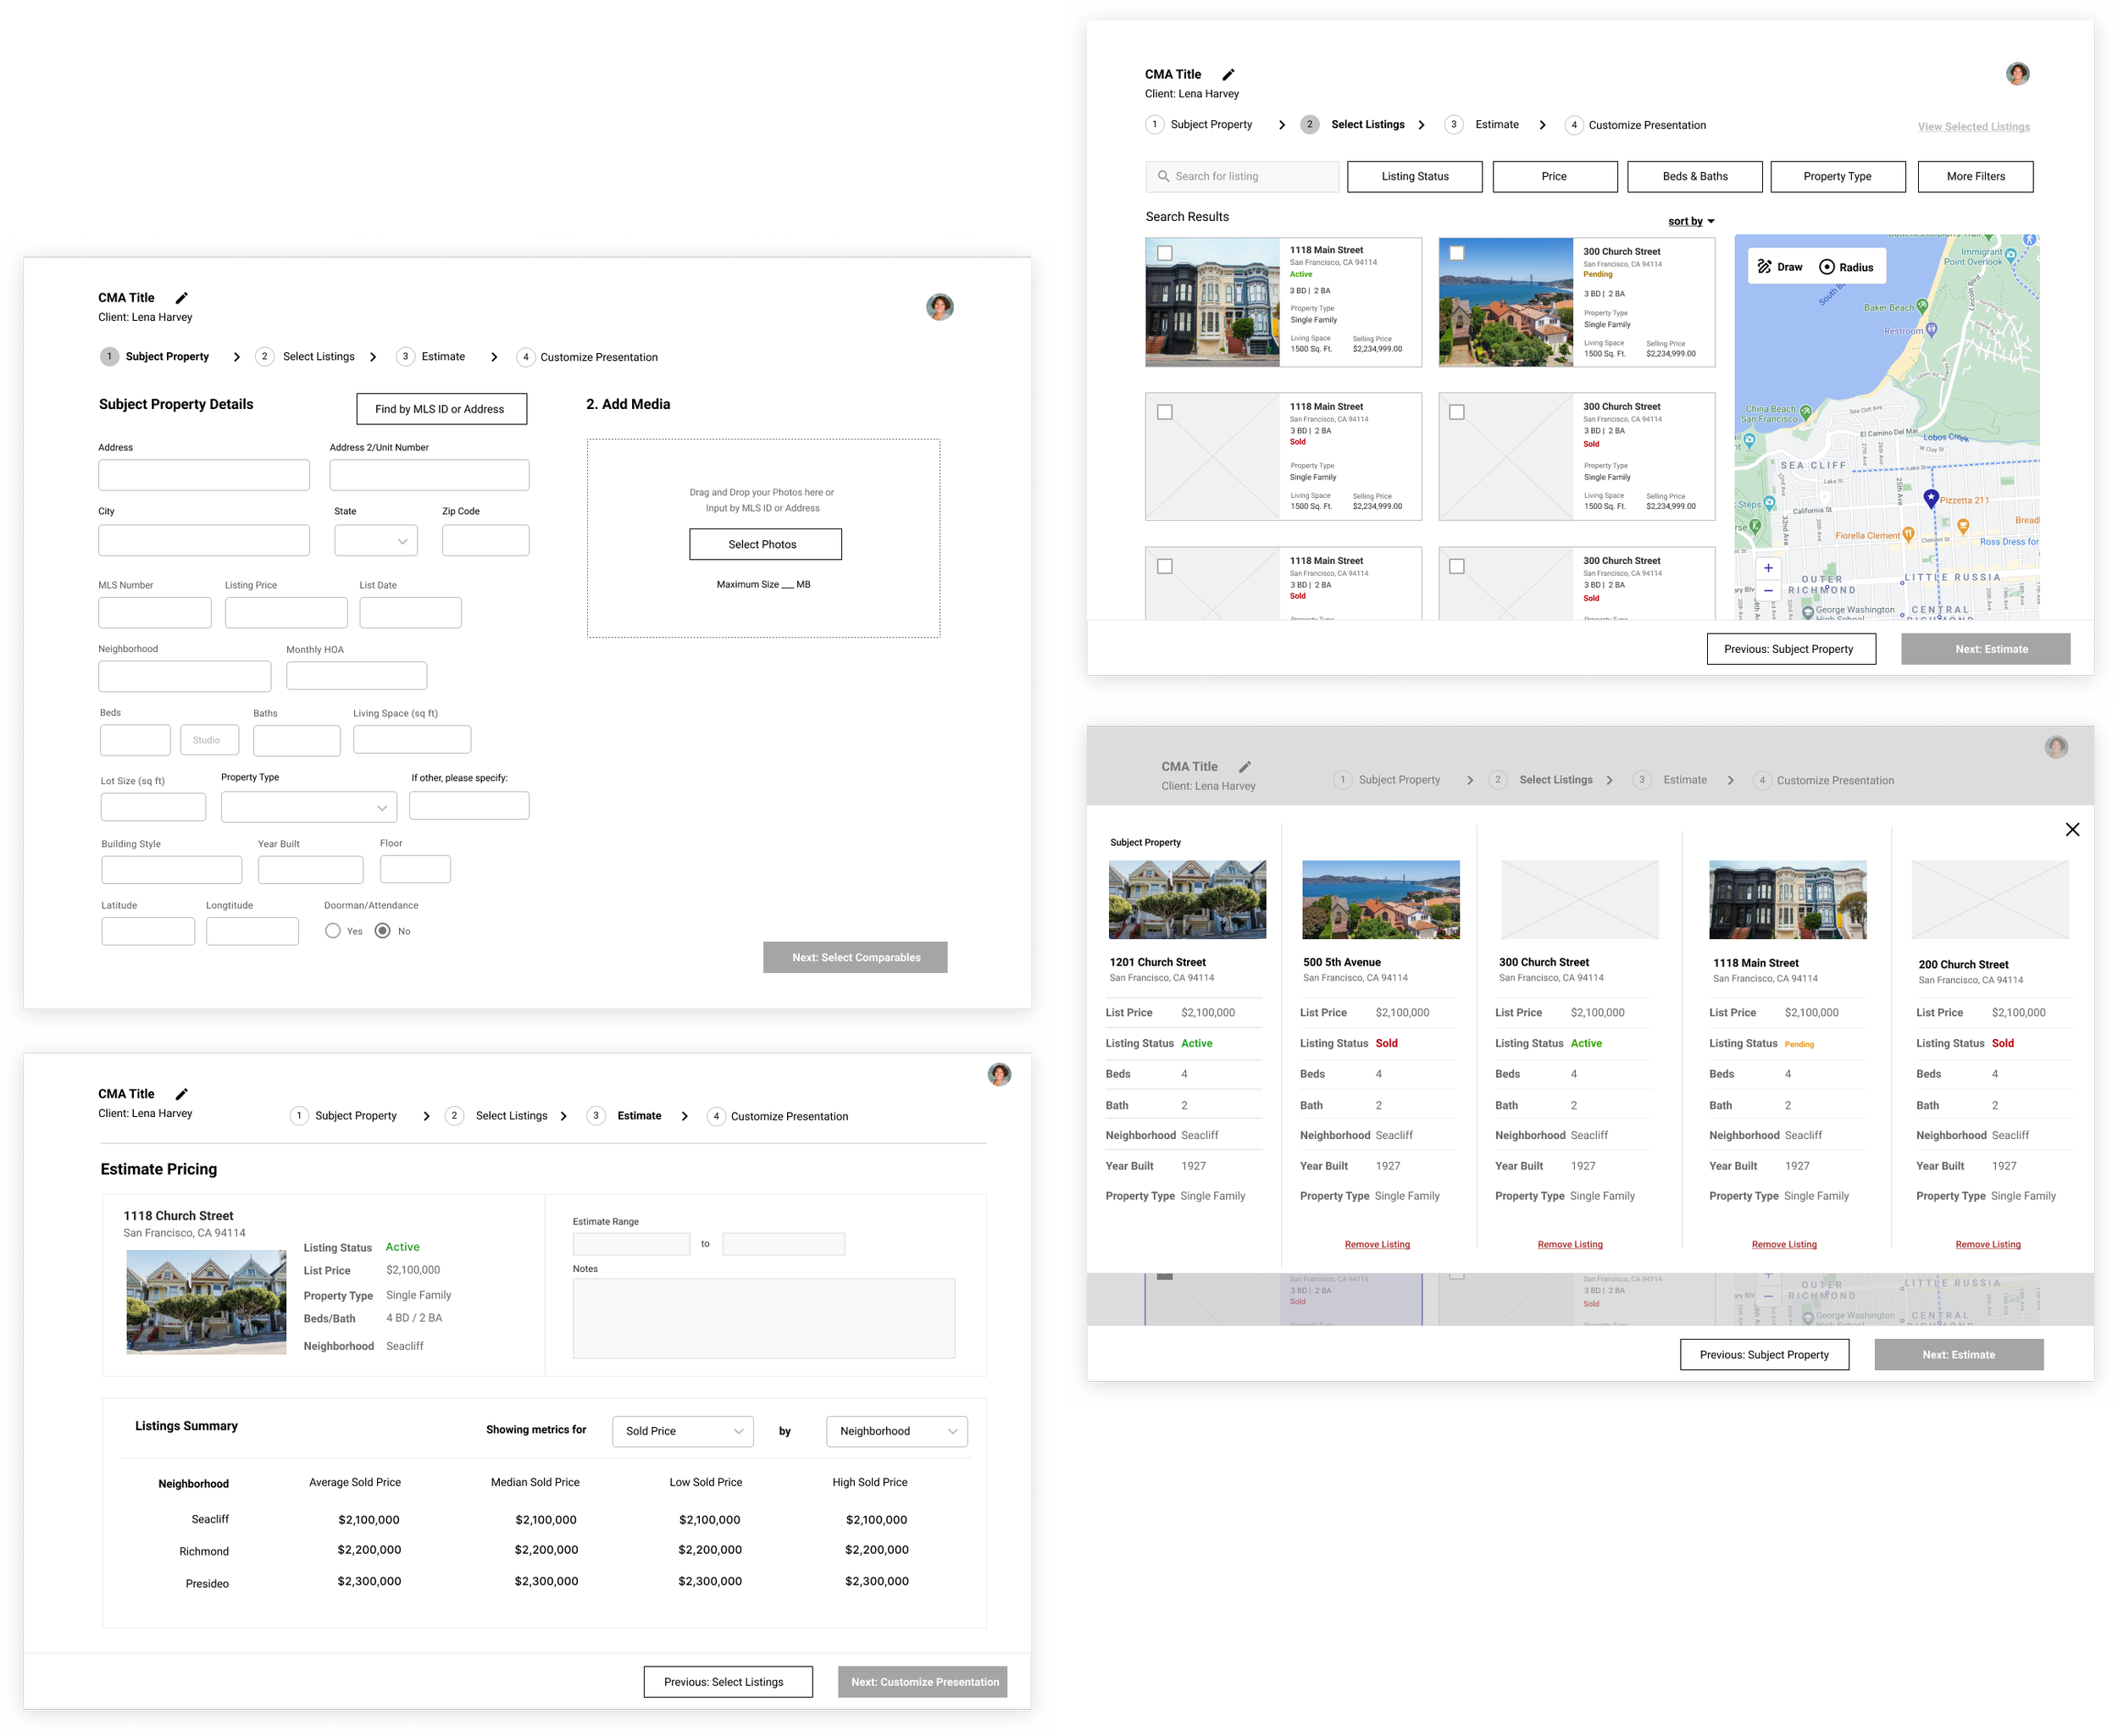The image size is (2118, 1736).
Task: Go to Subject Property step on Estimate Pricing screen
Action: [344, 1116]
